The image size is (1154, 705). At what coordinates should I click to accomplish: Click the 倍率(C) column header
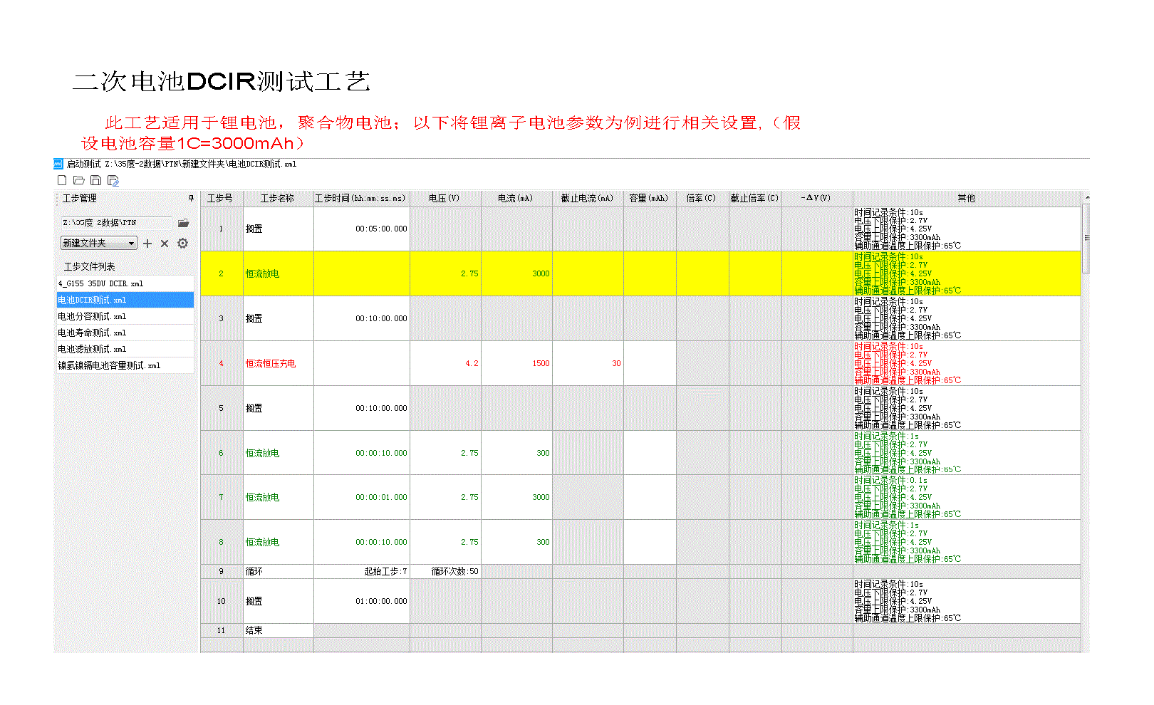(702, 198)
